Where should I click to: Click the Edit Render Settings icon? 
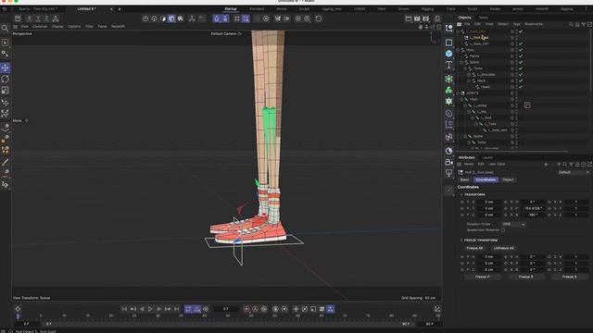426,18
